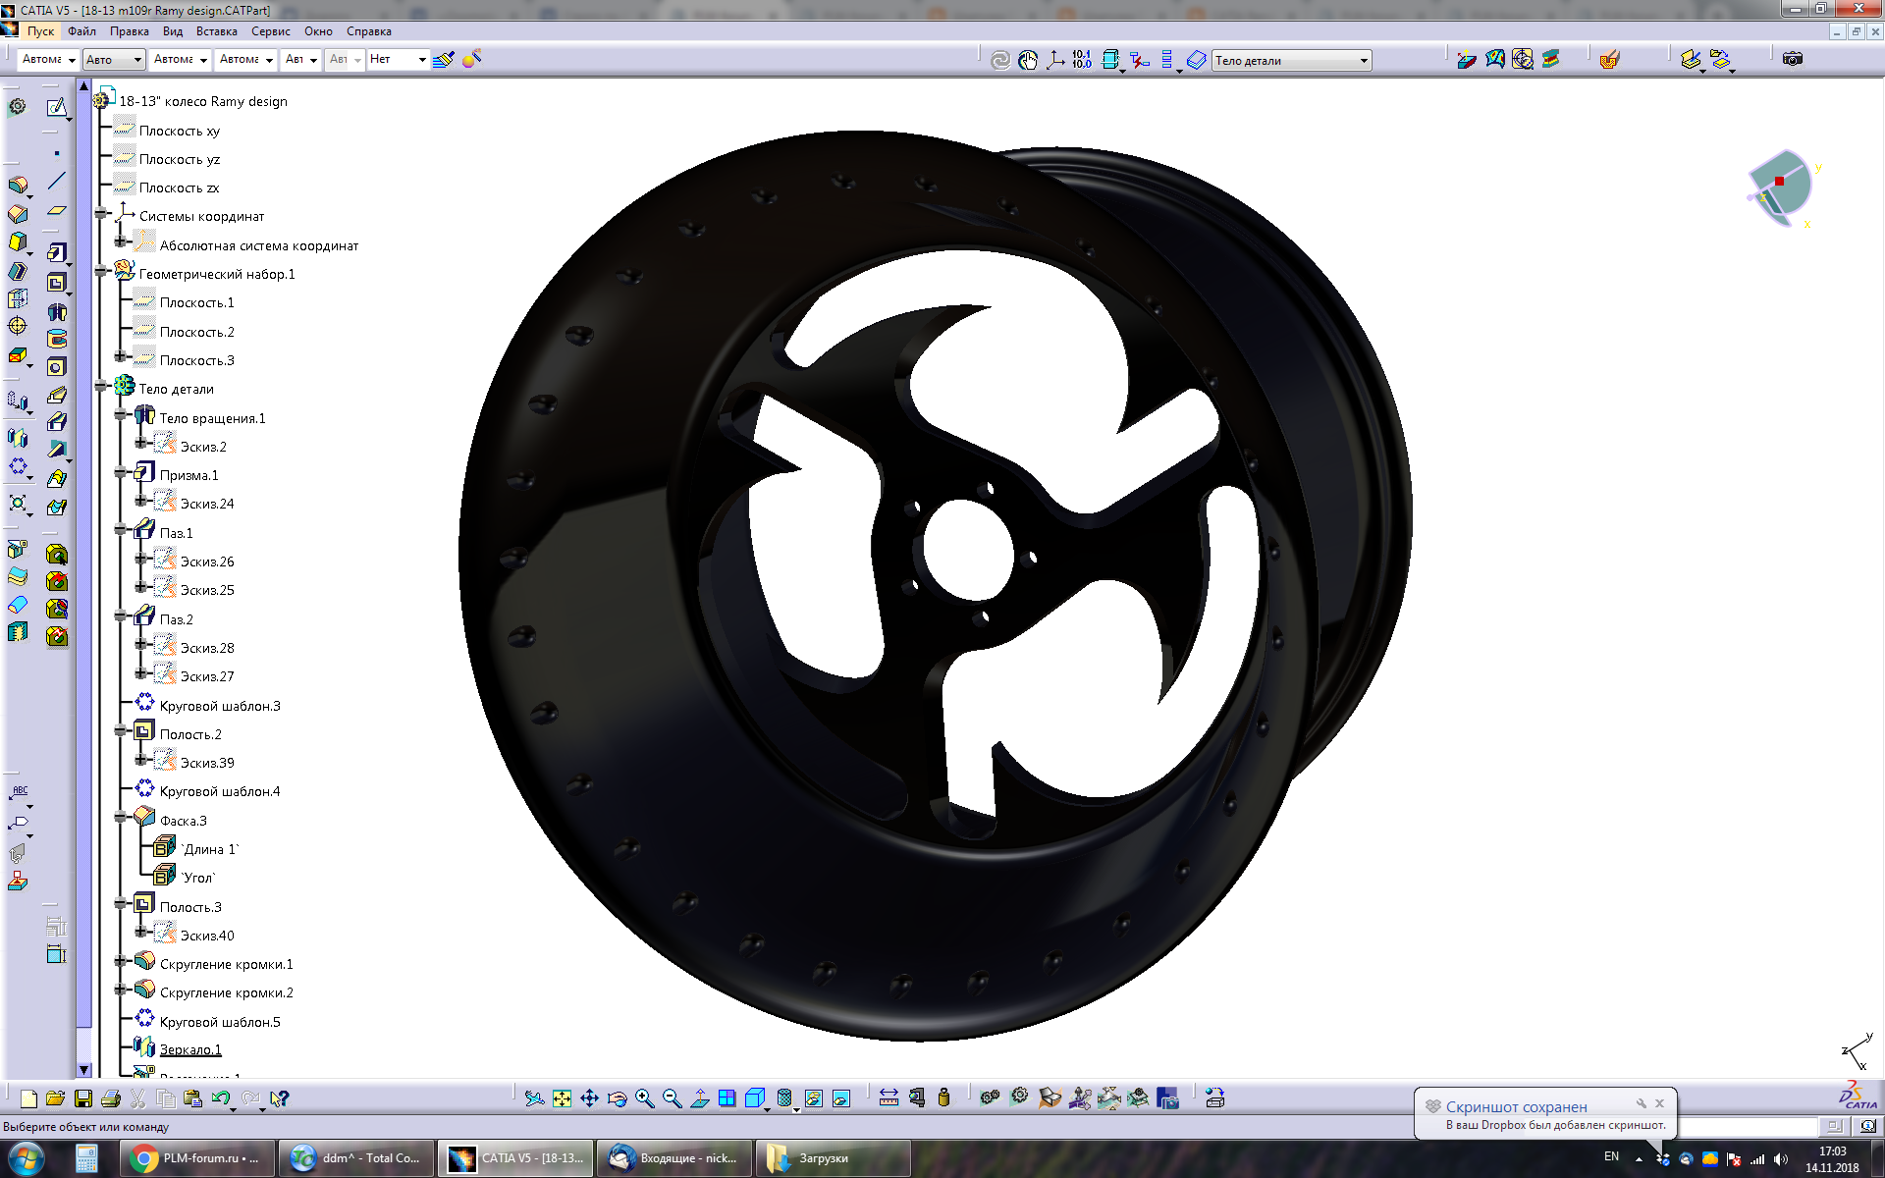Screen dimensions: 1885x1178
Task: Select the Rotate view tool
Action: pos(617,1098)
